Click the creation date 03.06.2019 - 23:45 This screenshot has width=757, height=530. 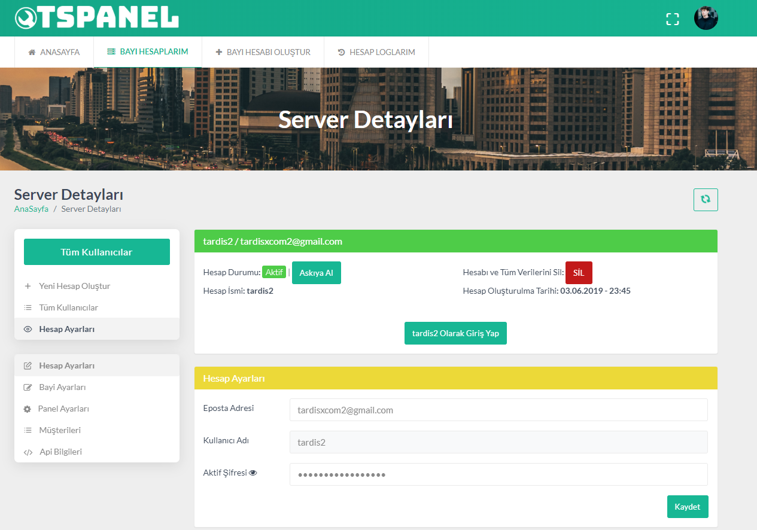pyautogui.click(x=595, y=291)
